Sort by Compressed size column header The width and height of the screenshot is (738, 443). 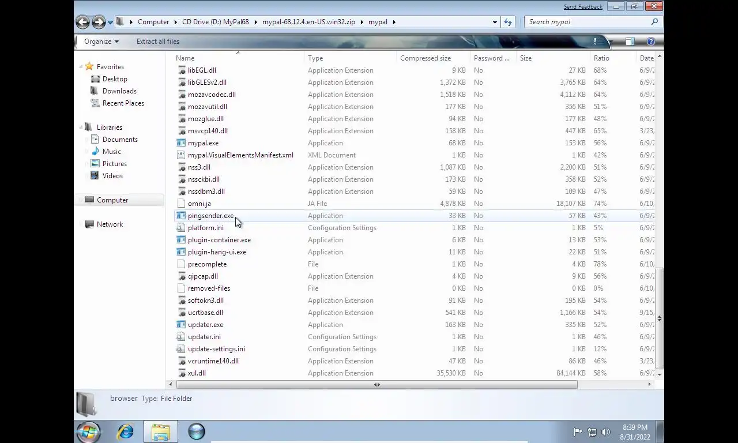pos(434,58)
